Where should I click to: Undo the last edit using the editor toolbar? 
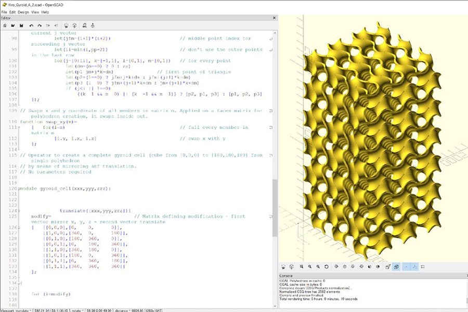click(x=31, y=25)
